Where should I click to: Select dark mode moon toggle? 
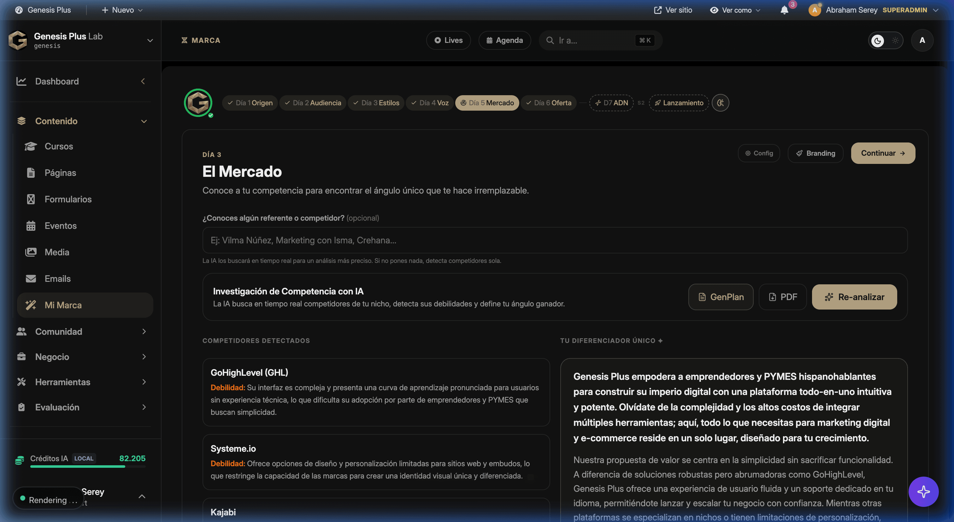coord(877,40)
